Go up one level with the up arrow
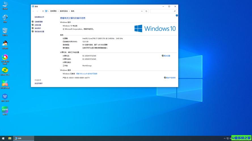Screen dimensions: 252x141 (x=43, y=11)
